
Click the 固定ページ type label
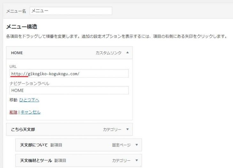point(121,145)
